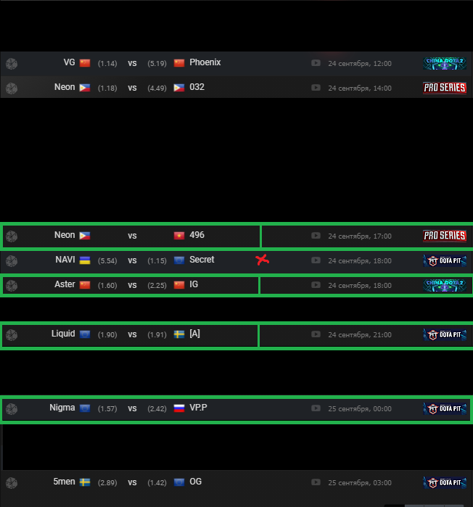Select team IG

coord(194,284)
